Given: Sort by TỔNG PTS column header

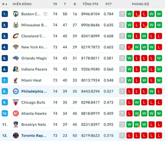Looking at the screenshot, I should (x=90, y=4).
